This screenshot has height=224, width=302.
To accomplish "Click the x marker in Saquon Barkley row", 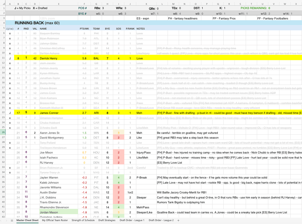I will click(10, 33).
